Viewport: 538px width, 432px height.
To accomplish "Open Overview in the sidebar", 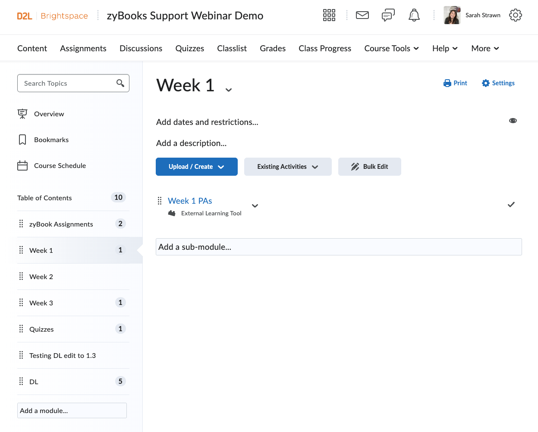I will (49, 114).
